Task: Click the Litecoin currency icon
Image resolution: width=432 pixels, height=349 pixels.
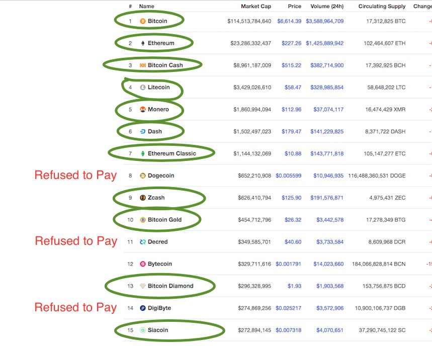Action: [143, 87]
